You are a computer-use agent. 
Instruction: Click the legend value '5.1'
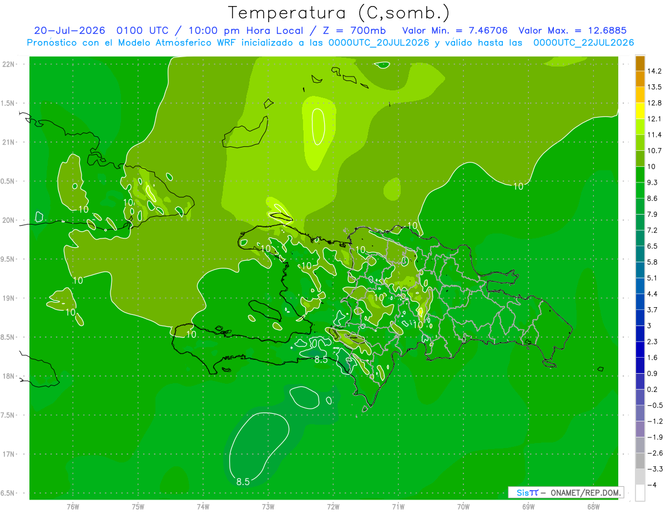pos(653,278)
